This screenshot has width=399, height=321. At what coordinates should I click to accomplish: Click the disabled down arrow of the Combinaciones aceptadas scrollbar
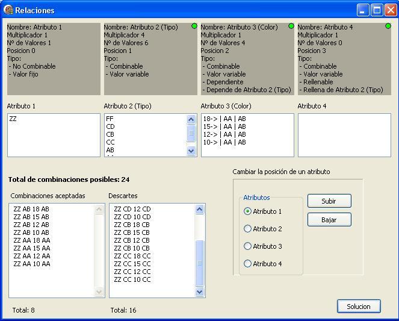coord(99,291)
